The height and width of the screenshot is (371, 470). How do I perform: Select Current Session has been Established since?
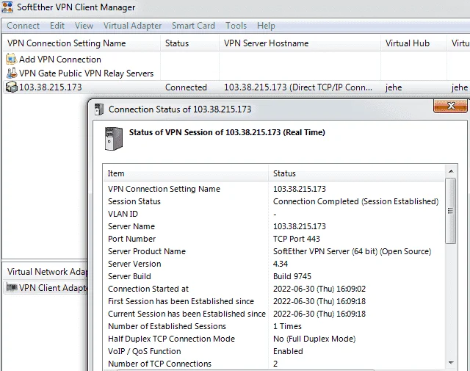(187, 314)
